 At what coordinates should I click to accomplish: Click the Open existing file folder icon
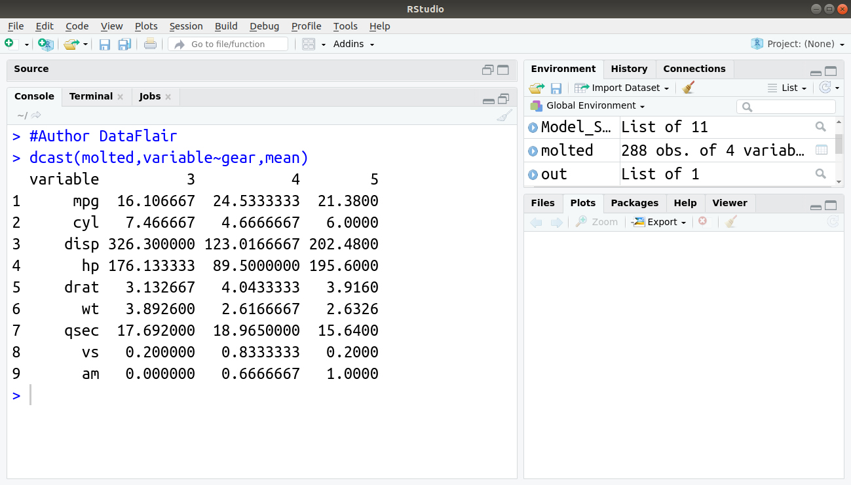pyautogui.click(x=71, y=44)
